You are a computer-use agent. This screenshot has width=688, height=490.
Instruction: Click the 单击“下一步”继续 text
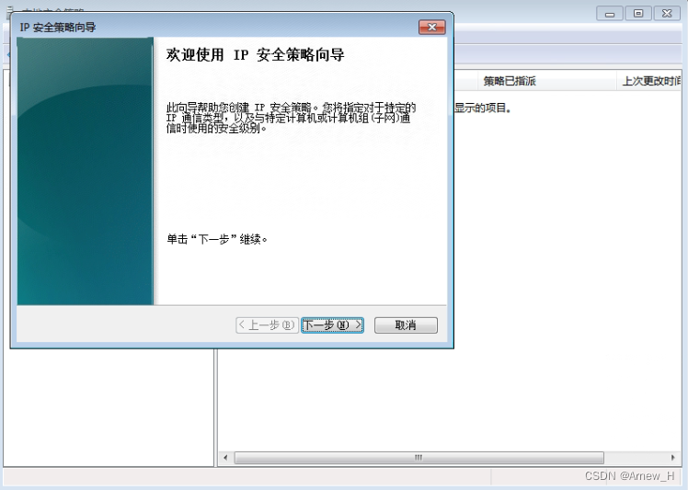pyautogui.click(x=217, y=239)
